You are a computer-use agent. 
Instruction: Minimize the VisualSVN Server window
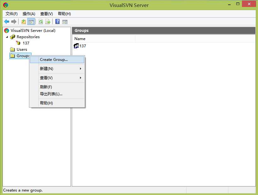coord(229,4)
